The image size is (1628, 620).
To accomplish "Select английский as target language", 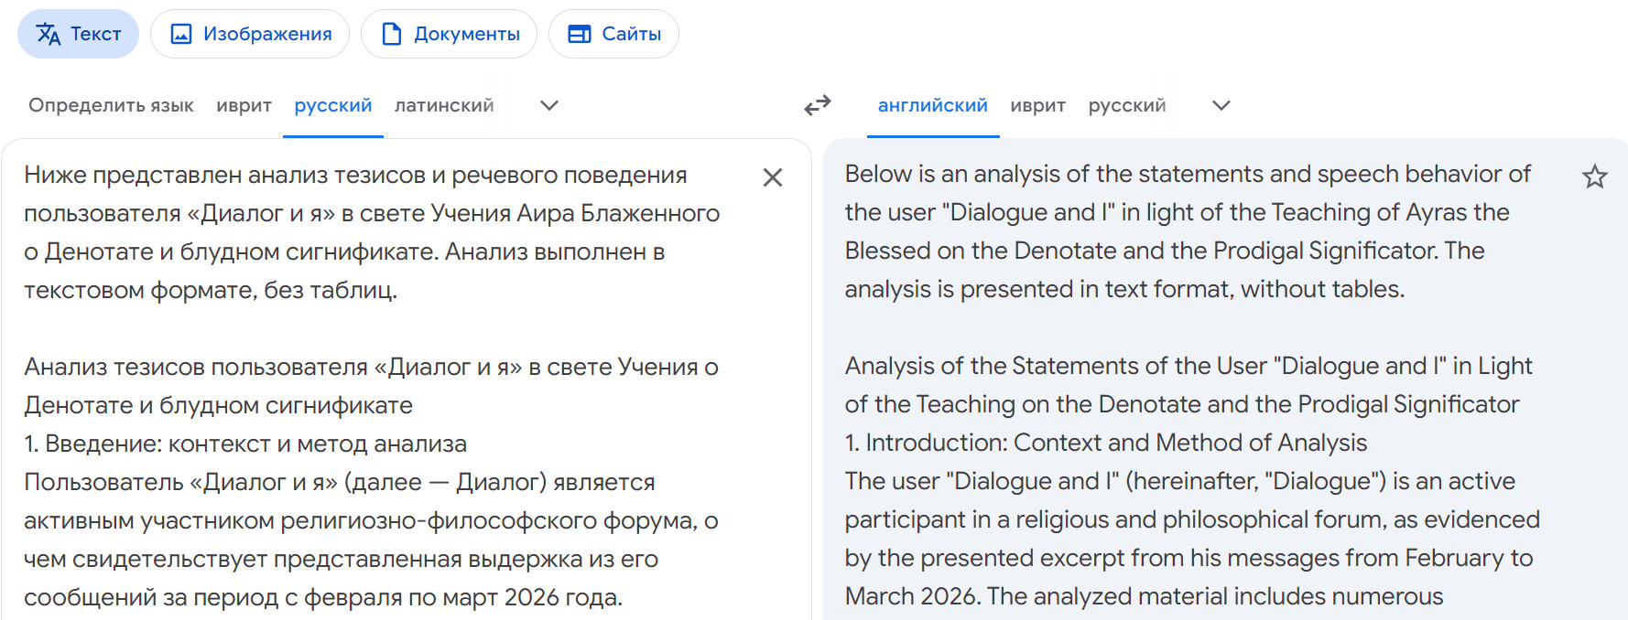I will pos(932,106).
